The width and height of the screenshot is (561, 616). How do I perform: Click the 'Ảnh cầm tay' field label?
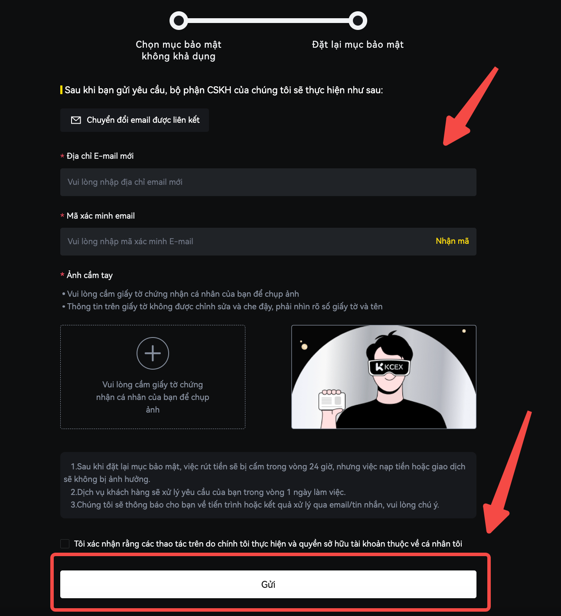(89, 275)
